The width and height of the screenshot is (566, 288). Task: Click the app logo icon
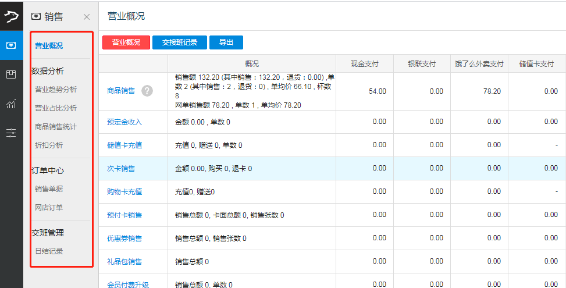(12, 16)
